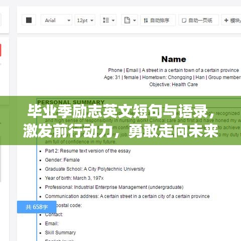Click the Email: bullet line
The width and height of the screenshot is (241, 241).
52,223
